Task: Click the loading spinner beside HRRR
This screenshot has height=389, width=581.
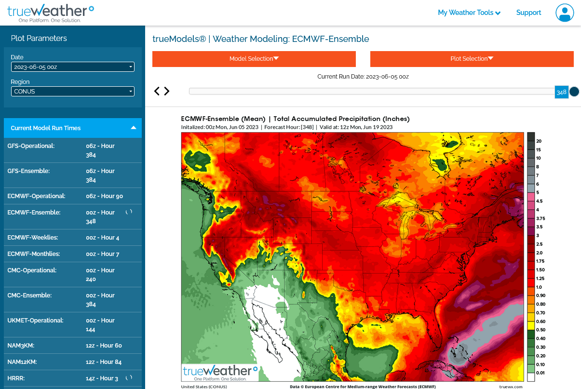Action: pyautogui.click(x=129, y=378)
